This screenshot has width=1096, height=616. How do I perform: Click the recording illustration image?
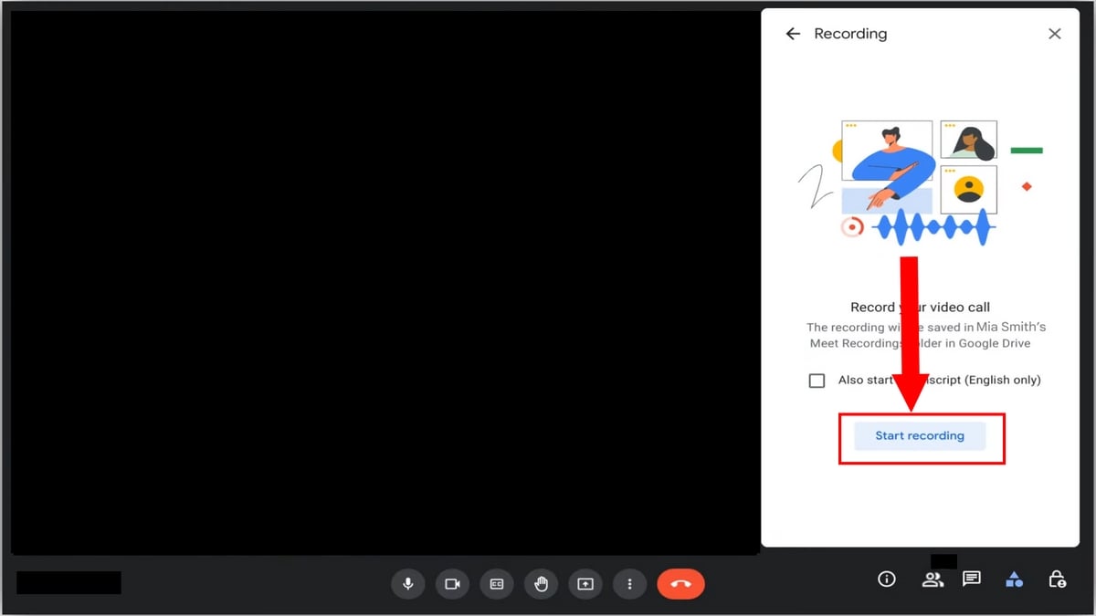coord(920,183)
